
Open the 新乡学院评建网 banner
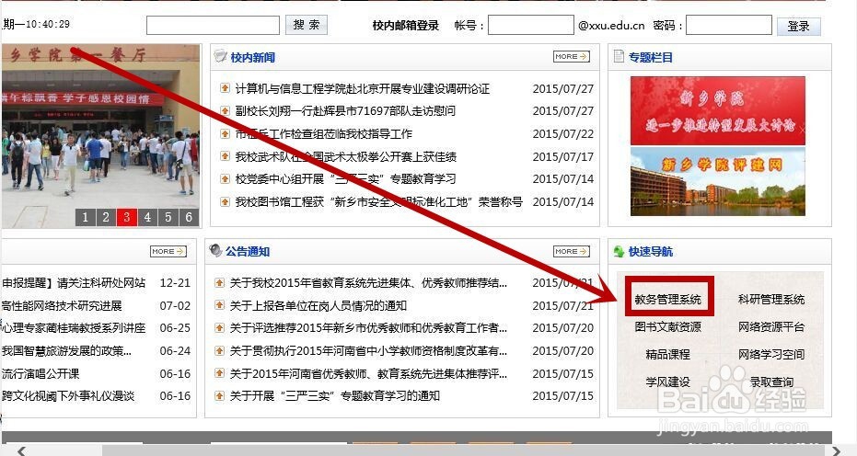(x=718, y=181)
